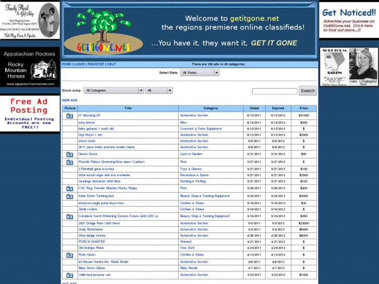Screen dimensions: 379x284
Task: Click the Dated column header
Action: click(254, 108)
